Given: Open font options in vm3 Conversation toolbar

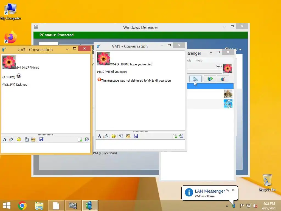Looking at the screenshot, I should pos(5,139).
